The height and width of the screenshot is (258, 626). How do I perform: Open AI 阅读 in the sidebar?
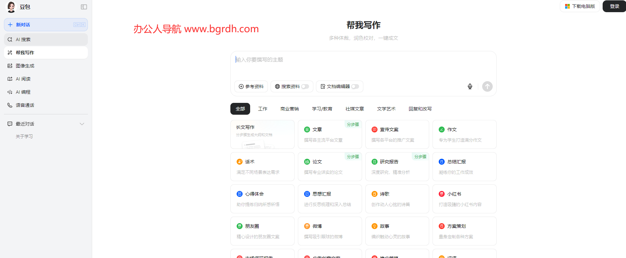46,79
